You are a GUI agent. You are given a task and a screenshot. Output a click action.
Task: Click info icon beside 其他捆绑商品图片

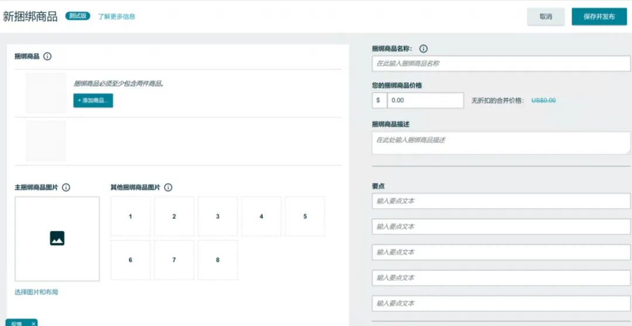pos(169,187)
